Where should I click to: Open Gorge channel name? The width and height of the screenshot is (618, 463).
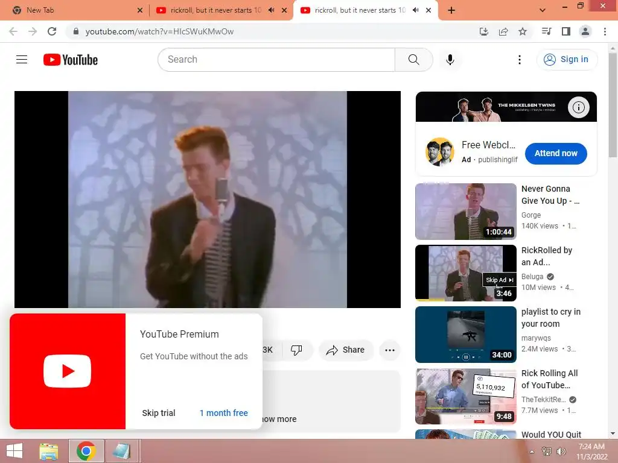tap(531, 215)
